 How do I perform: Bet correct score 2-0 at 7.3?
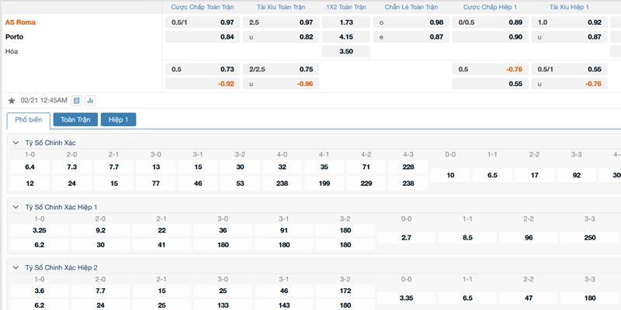tap(71, 167)
